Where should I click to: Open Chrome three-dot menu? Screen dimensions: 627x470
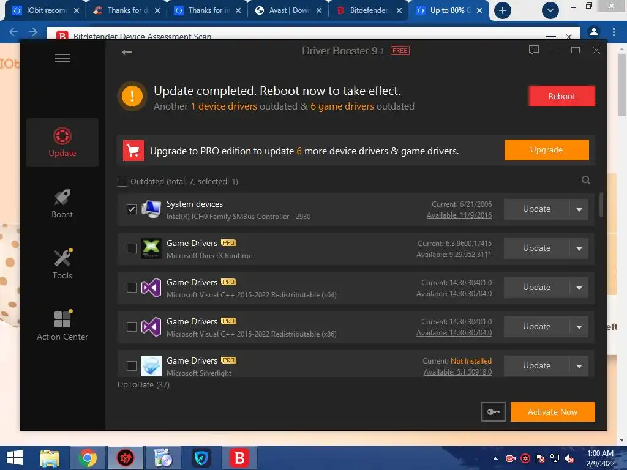(614, 32)
